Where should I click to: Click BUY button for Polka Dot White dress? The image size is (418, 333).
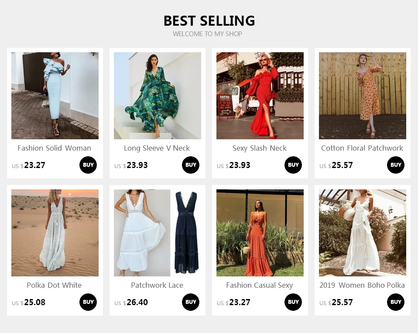(88, 302)
